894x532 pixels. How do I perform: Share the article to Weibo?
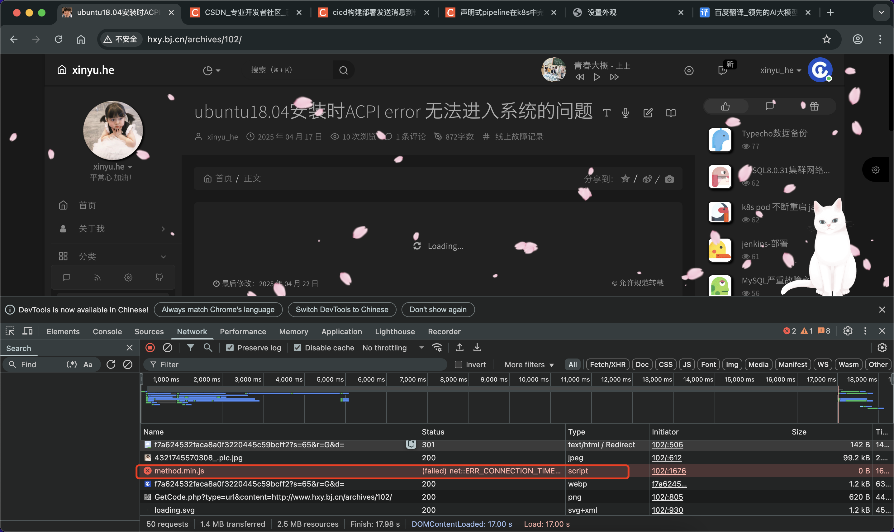pos(647,179)
